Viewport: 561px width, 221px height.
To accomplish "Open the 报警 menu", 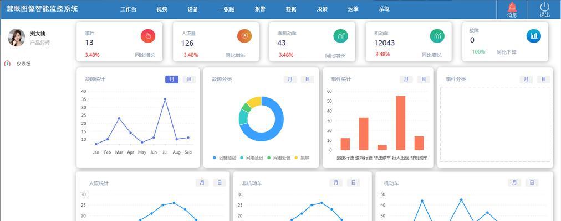I will click(260, 9).
